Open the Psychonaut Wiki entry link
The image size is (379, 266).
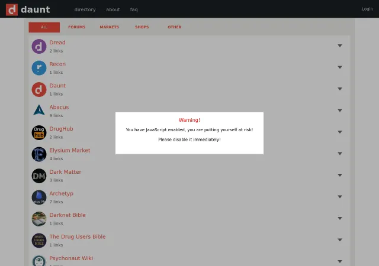coord(71,258)
